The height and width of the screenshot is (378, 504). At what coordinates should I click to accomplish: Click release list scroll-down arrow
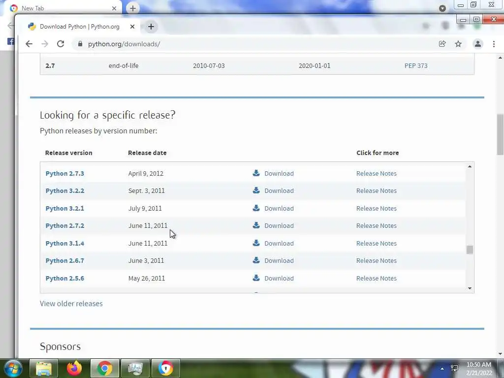(470, 288)
